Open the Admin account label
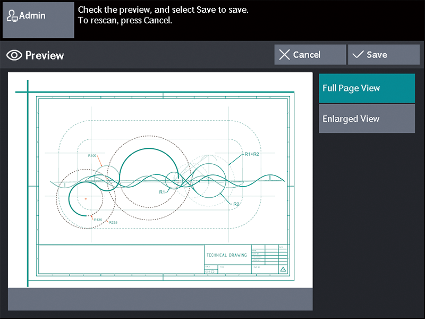The image size is (425, 319). pyautogui.click(x=32, y=16)
